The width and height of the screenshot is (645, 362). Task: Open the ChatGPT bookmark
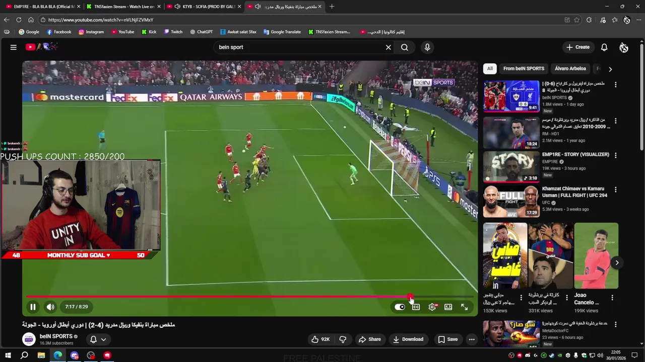[201, 32]
